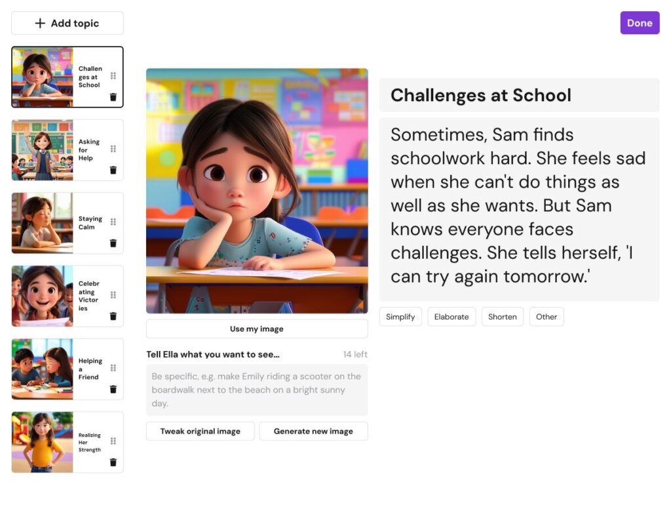Delete the "Celebrating Victories" topic
The height and width of the screenshot is (509, 671).
tap(113, 316)
